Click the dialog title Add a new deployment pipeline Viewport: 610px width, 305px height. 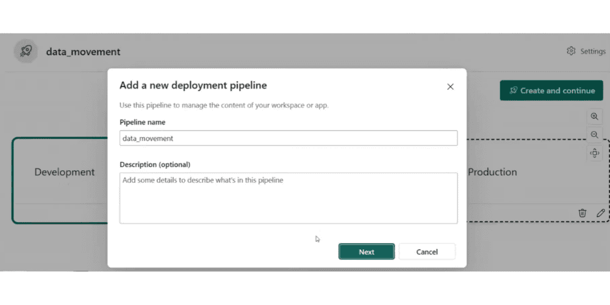coord(193,85)
